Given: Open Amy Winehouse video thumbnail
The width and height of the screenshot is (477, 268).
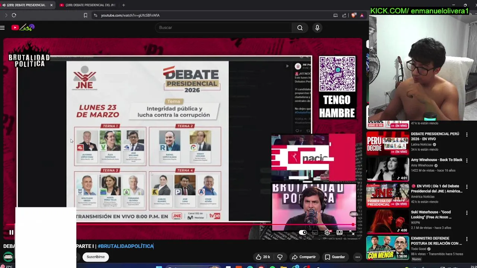Looking at the screenshot, I should pyautogui.click(x=388, y=169).
